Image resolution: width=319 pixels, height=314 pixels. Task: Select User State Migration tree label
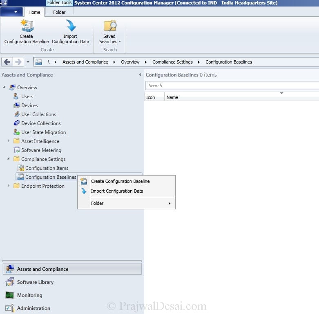44,132
